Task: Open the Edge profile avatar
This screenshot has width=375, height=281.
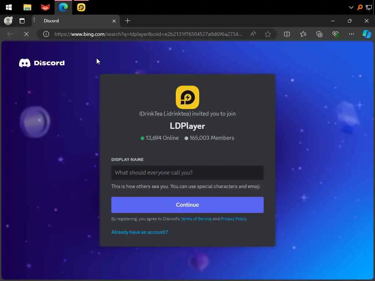Action: pos(8,21)
